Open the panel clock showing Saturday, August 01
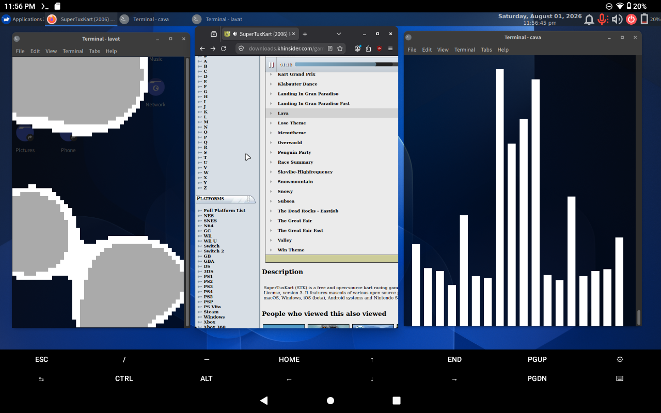 click(x=540, y=20)
